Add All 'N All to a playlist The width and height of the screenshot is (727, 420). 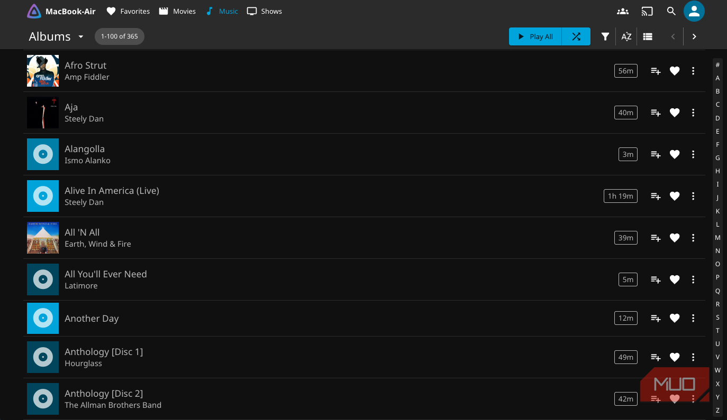pos(656,238)
